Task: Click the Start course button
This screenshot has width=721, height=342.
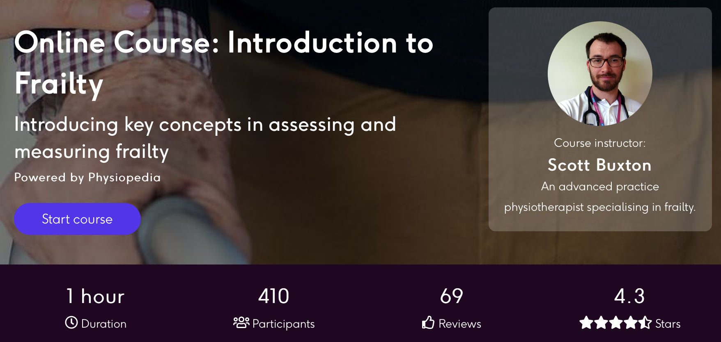Action: tap(77, 219)
